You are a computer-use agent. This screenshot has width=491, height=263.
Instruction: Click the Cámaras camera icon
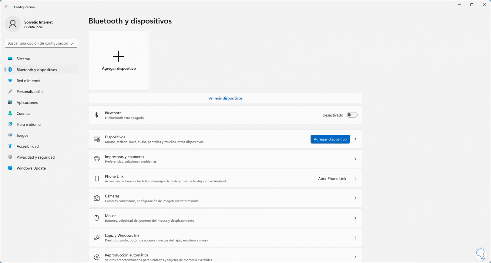coord(97,198)
